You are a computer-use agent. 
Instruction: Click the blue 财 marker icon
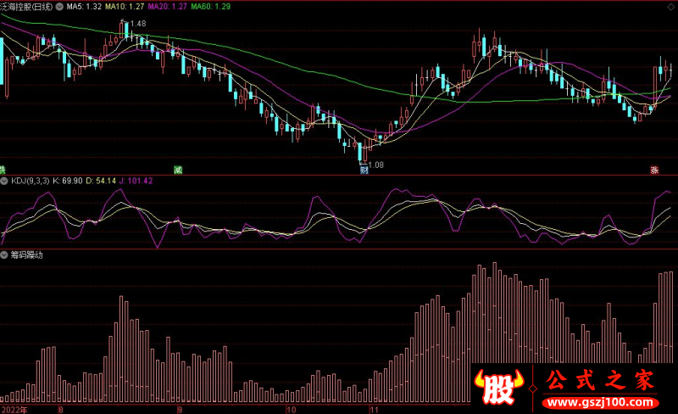tap(364, 170)
